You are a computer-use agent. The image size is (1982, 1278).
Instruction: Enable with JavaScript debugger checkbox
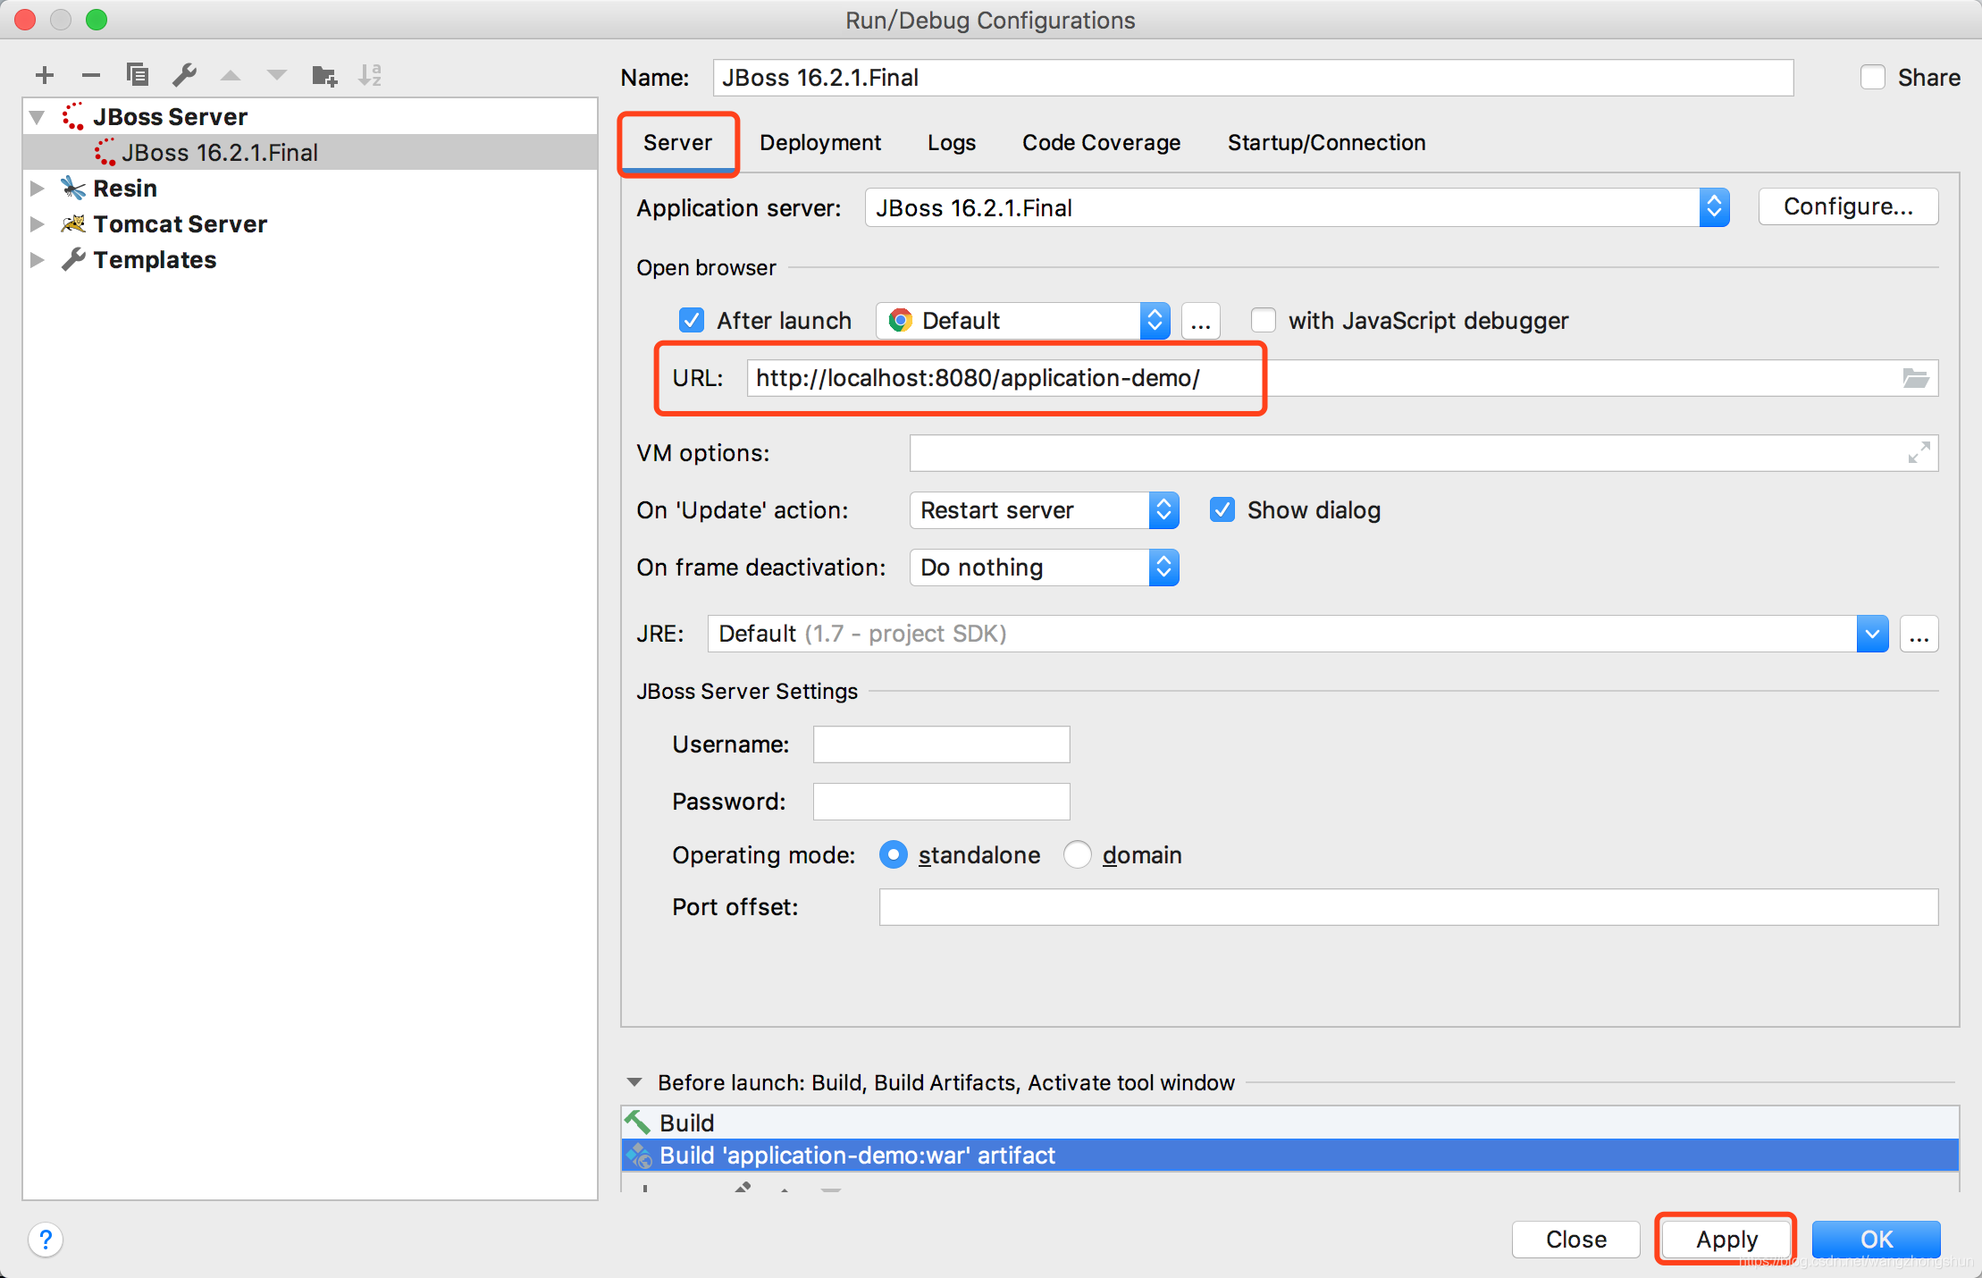(x=1263, y=321)
